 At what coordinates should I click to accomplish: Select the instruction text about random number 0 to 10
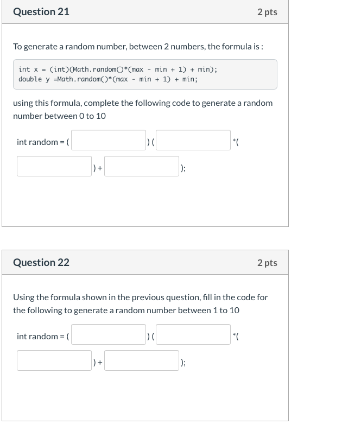coord(142,109)
